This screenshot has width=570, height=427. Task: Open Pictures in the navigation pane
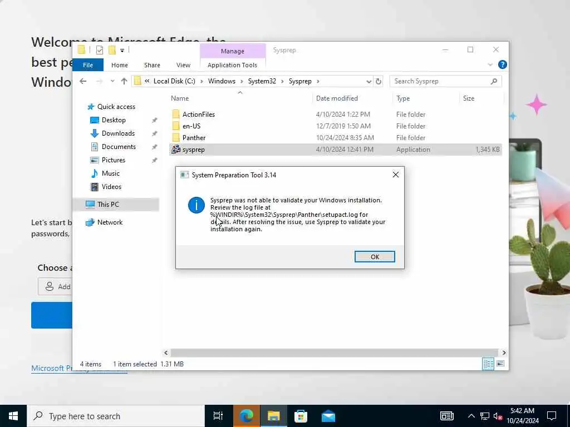(113, 160)
